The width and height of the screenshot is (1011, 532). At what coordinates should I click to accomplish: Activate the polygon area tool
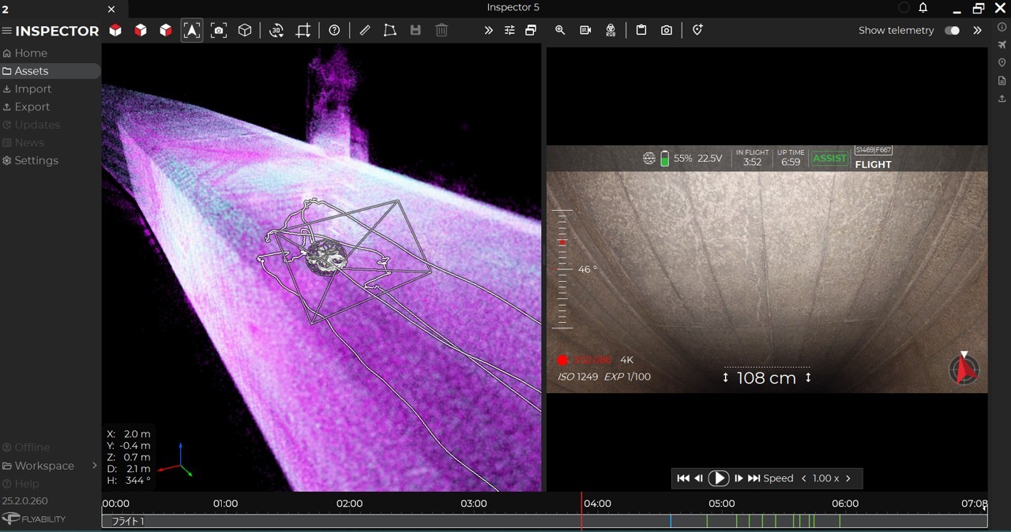click(x=389, y=30)
